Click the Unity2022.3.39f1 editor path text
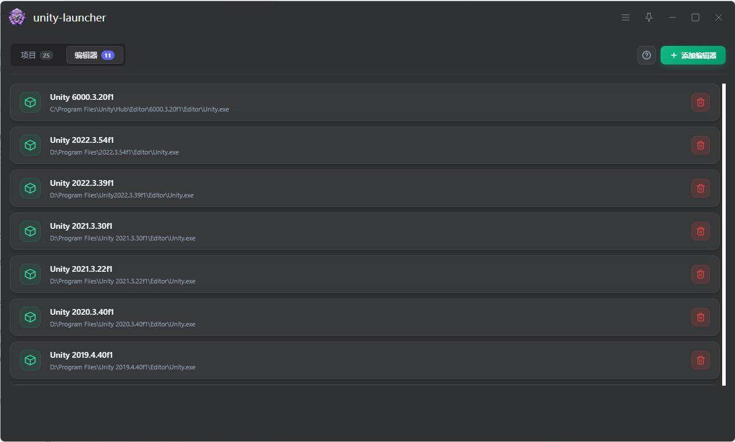The width and height of the screenshot is (735, 442). pos(122,195)
